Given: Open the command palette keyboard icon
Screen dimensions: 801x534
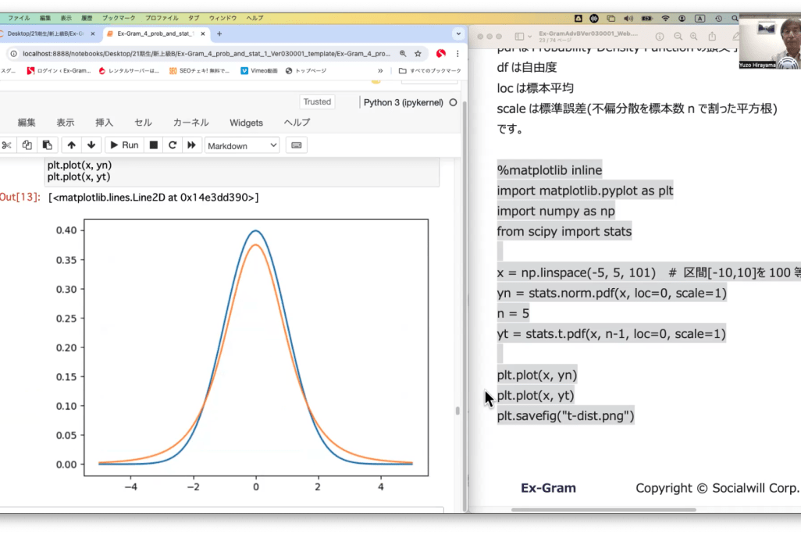Looking at the screenshot, I should 296,145.
